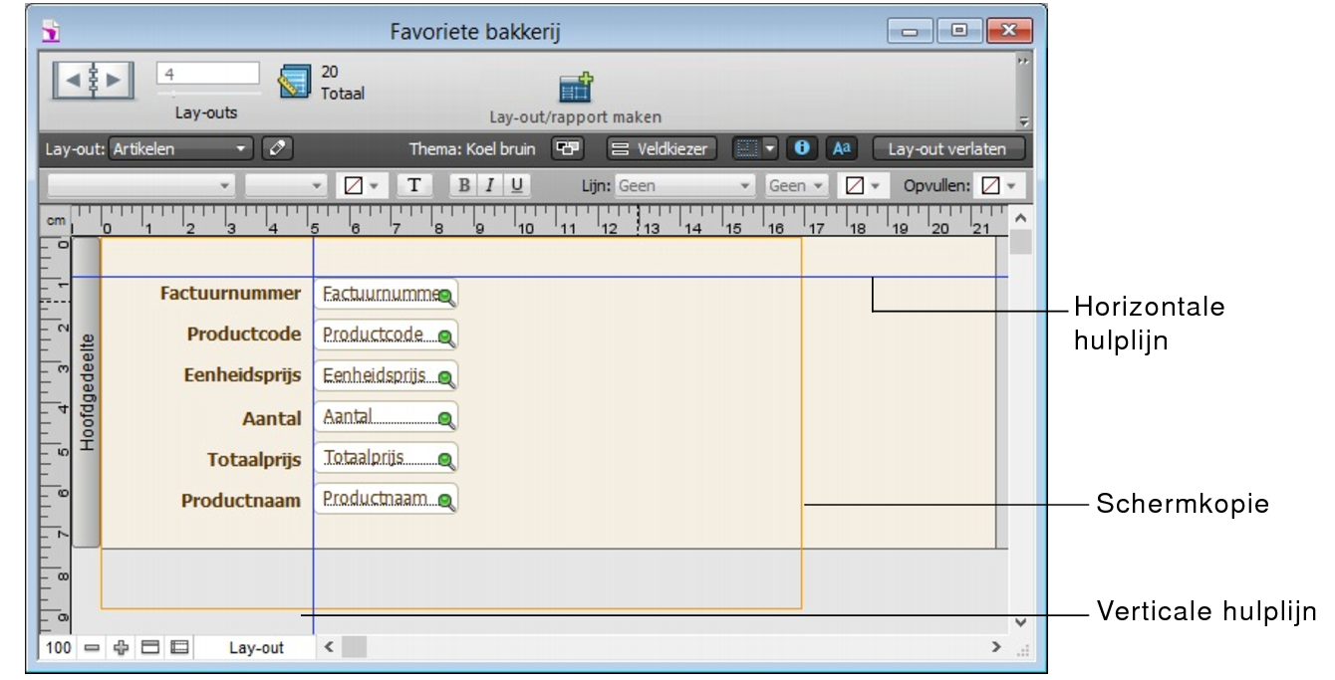Image resolution: width=1335 pixels, height=680 pixels.
Task: Click the quick-find badge on the Productnaam field
Action: [x=446, y=503]
